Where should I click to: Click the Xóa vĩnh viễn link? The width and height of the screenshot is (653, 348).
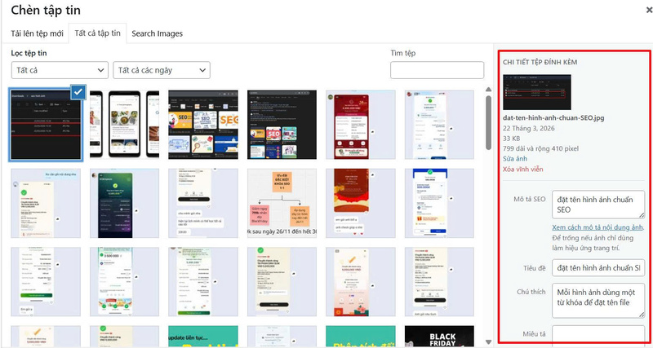(x=522, y=170)
